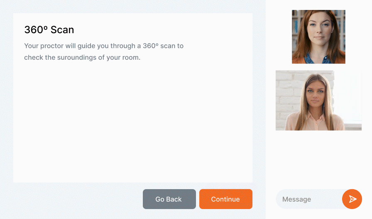
Task: Submit chat using the round orange icon
Action: (x=352, y=199)
